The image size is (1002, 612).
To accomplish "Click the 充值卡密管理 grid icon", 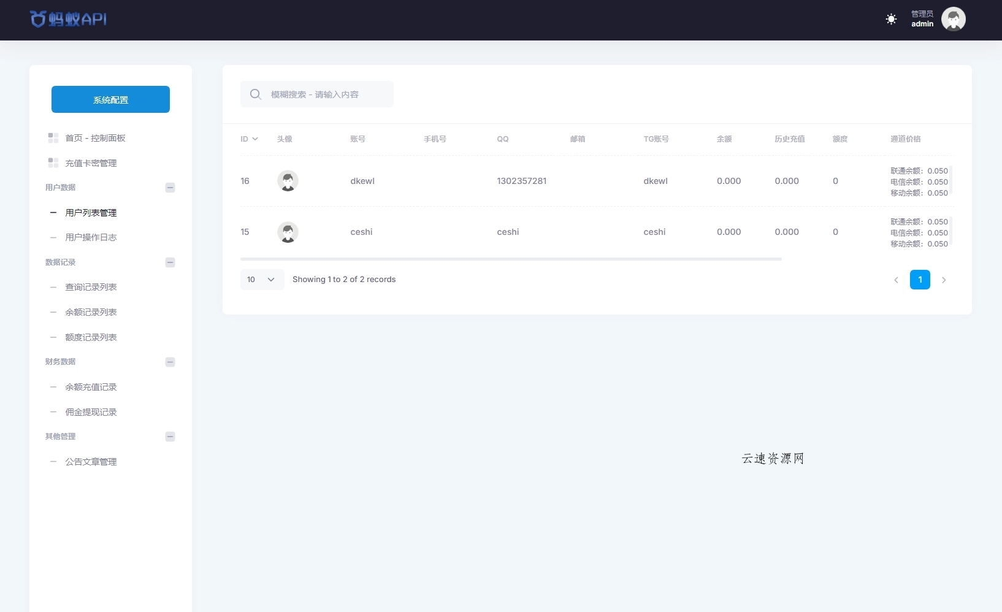I will pos(53,163).
